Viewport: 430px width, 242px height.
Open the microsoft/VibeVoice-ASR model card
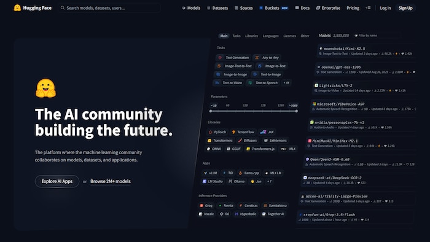tap(363, 106)
